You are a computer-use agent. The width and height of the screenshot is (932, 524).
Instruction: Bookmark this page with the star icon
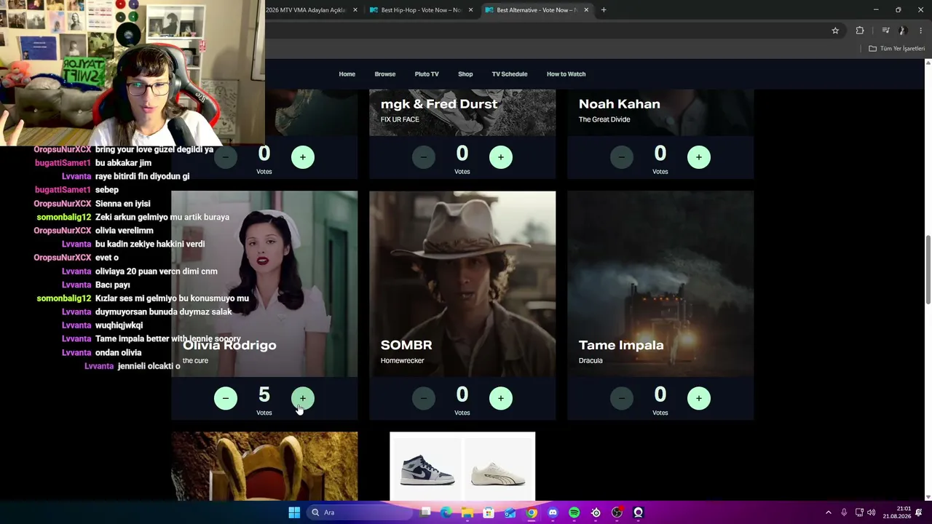pos(835,31)
